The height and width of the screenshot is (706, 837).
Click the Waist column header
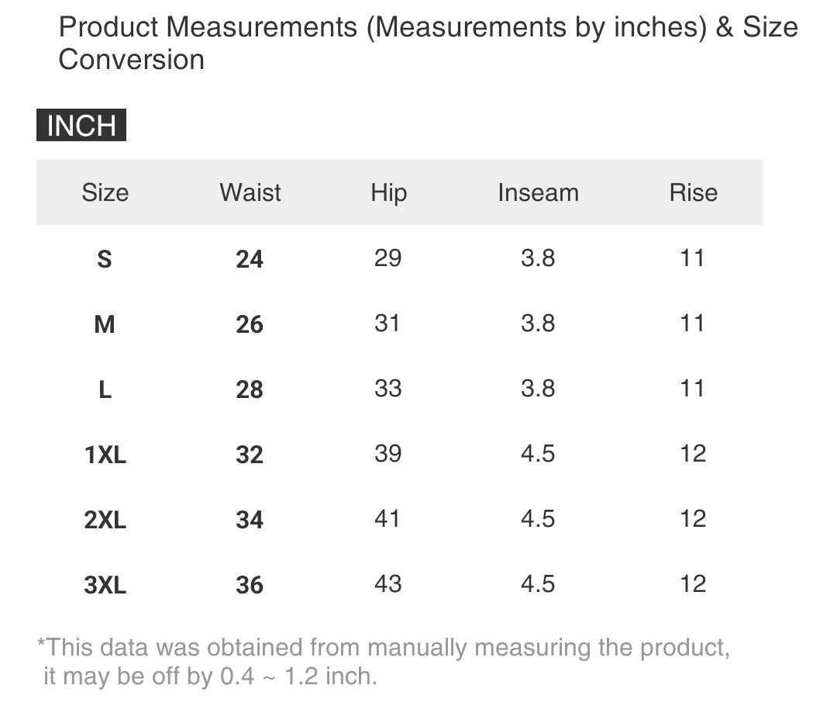(x=250, y=192)
